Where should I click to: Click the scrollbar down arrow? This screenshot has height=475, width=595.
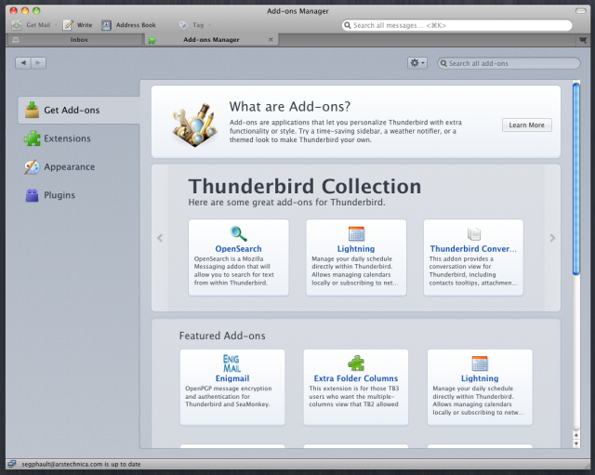(576, 443)
